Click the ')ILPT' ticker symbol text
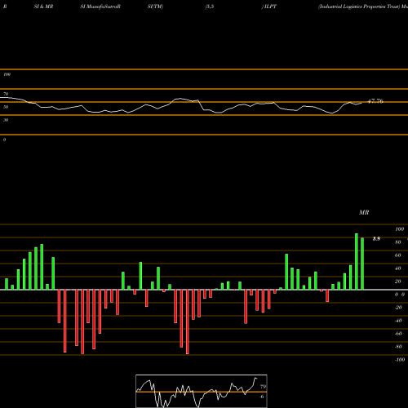This screenshot has width=408, height=408. (x=269, y=7)
